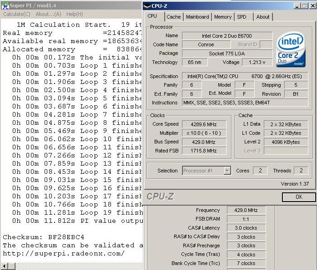
Task: Click the FSB:DRAM value 1:1
Action: pyautogui.click(x=246, y=219)
